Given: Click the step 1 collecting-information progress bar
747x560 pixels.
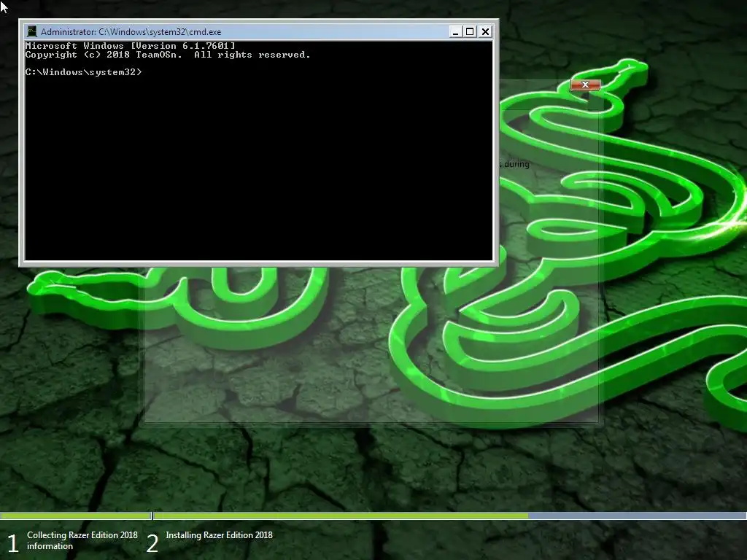Looking at the screenshot, I should click(76, 516).
